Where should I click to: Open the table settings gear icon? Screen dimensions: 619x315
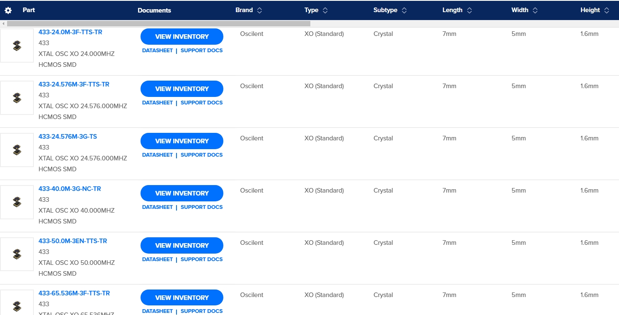coord(8,10)
